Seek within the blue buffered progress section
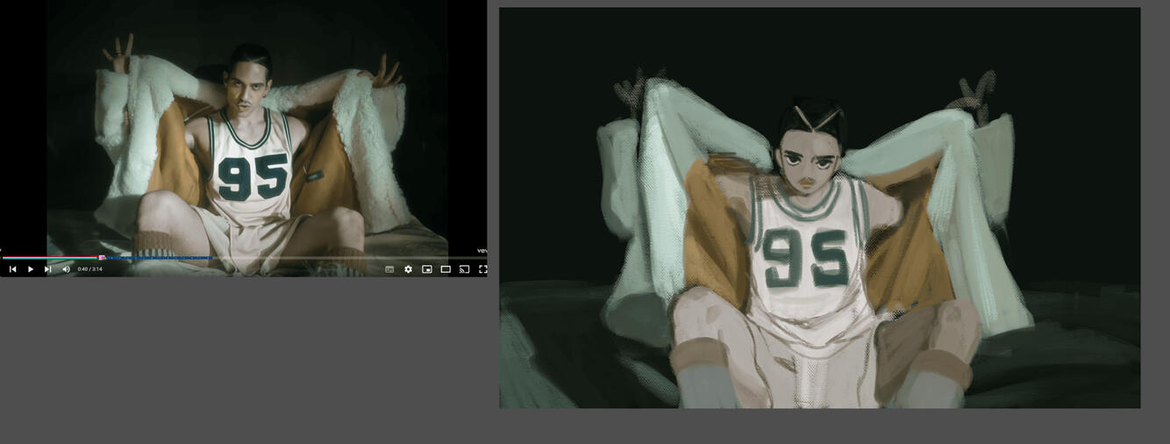 coord(158,258)
